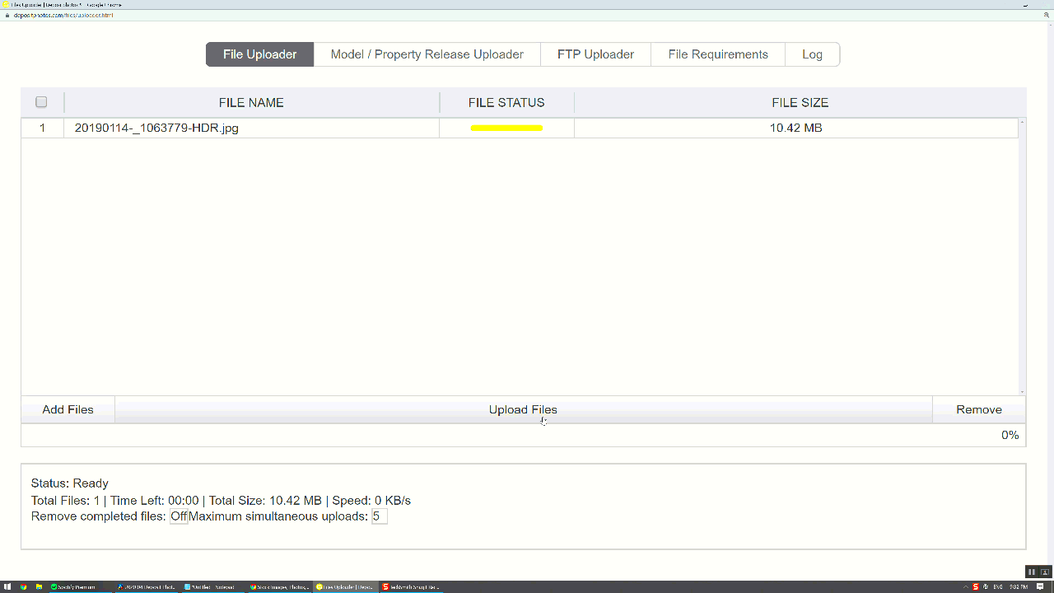Click the webcam overlay icon beside pause
1054x593 pixels.
(1045, 572)
